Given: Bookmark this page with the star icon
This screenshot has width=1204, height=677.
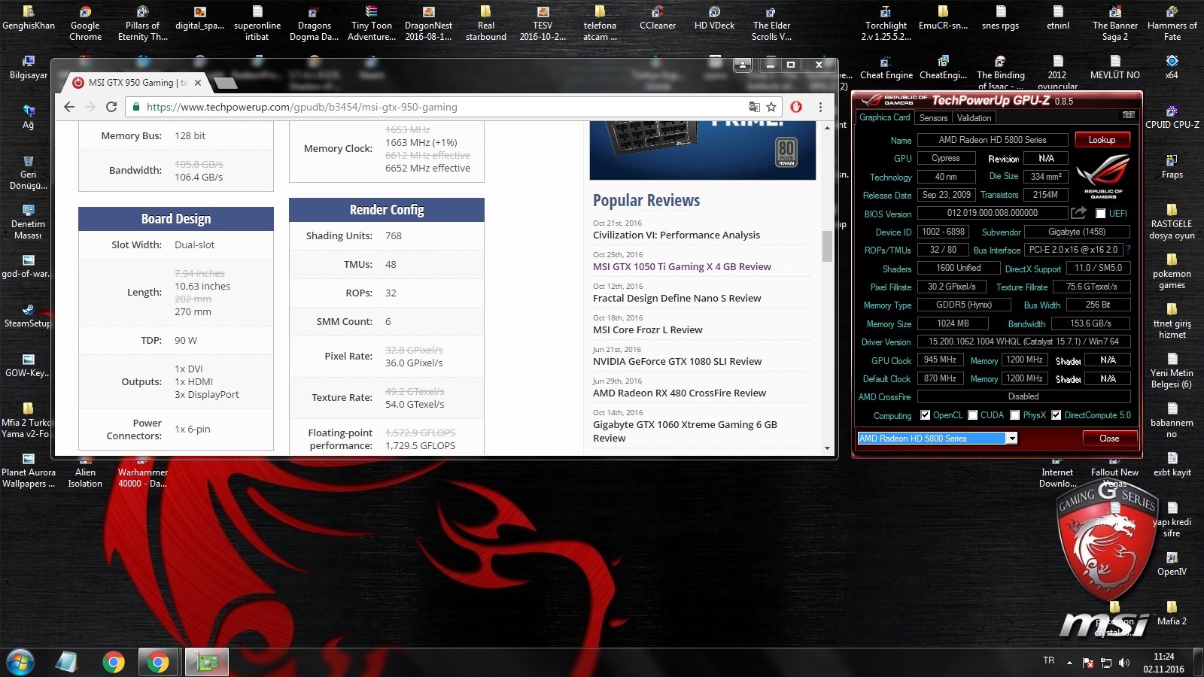Looking at the screenshot, I should pos(771,107).
